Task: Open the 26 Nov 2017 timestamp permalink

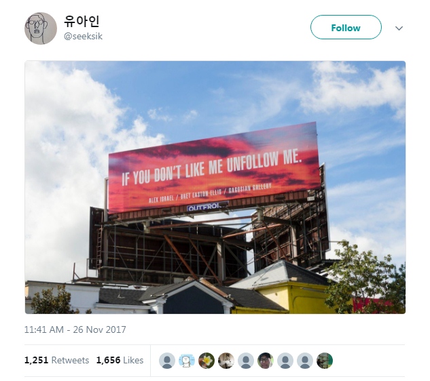Action: 75,329
